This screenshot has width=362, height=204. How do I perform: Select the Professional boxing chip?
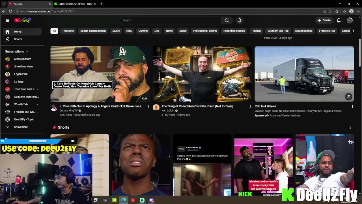click(x=205, y=31)
